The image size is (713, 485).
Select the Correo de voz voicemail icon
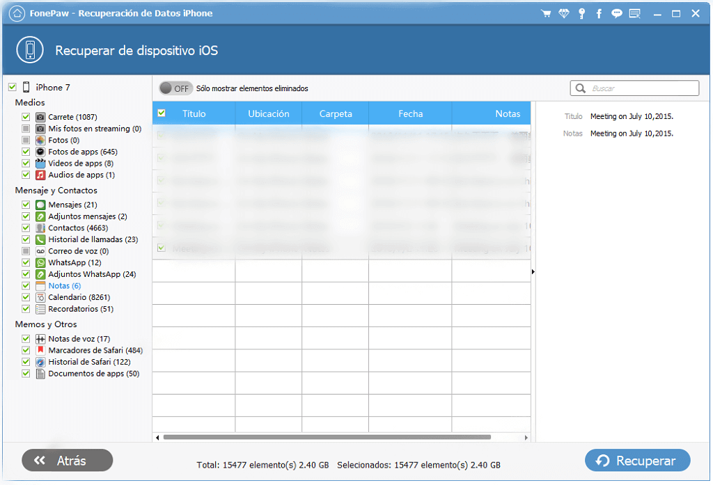[40, 251]
